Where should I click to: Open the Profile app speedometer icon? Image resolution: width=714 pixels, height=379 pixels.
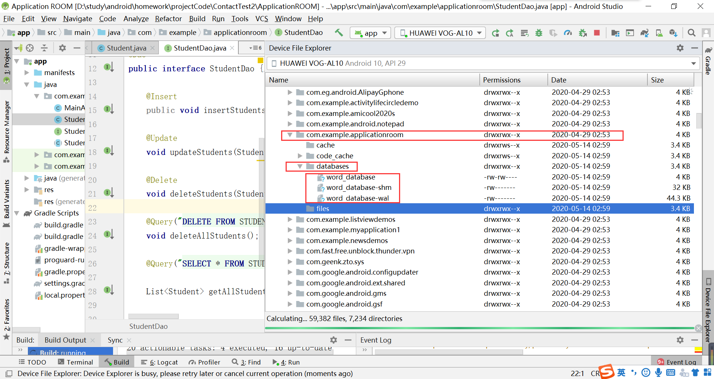pos(568,33)
